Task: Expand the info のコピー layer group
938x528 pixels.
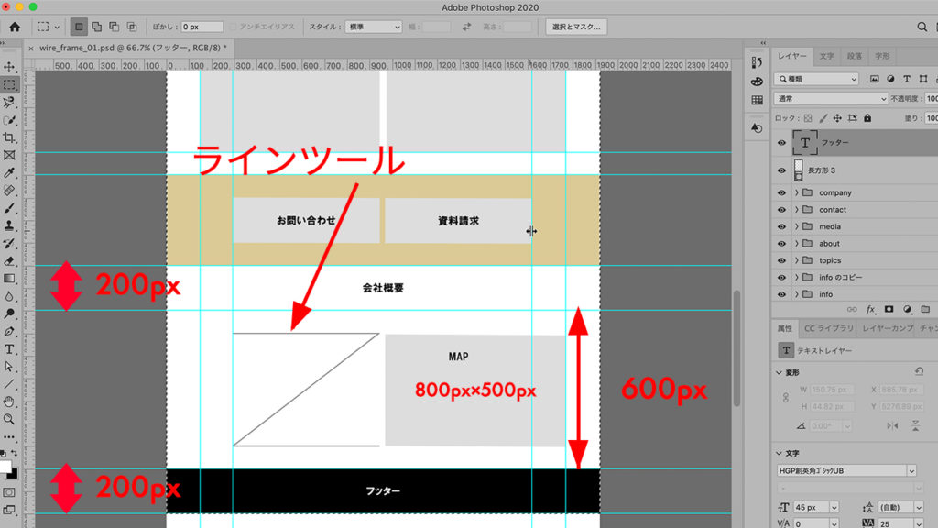Action: coord(797,277)
